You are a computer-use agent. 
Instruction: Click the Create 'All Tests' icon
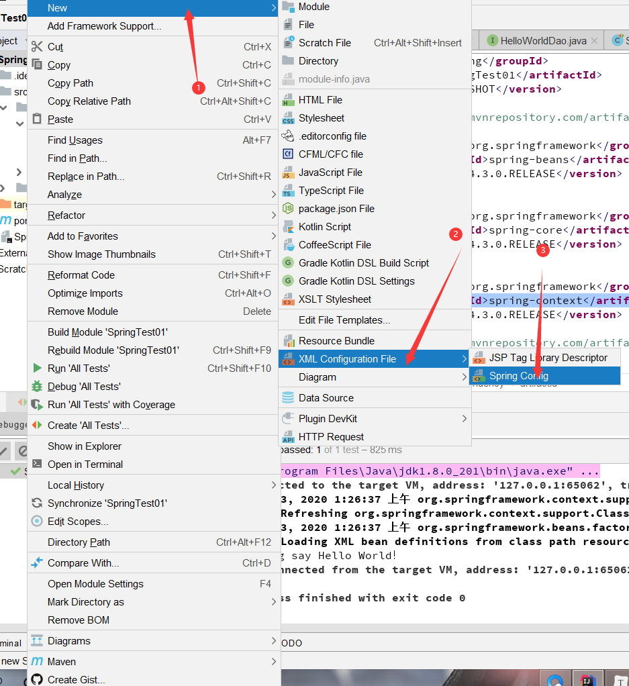[37, 426]
